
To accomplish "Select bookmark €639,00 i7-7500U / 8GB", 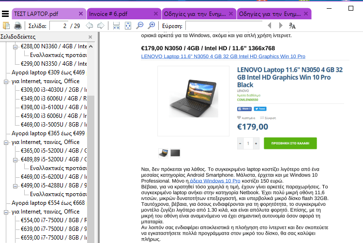I will tap(54, 229).
